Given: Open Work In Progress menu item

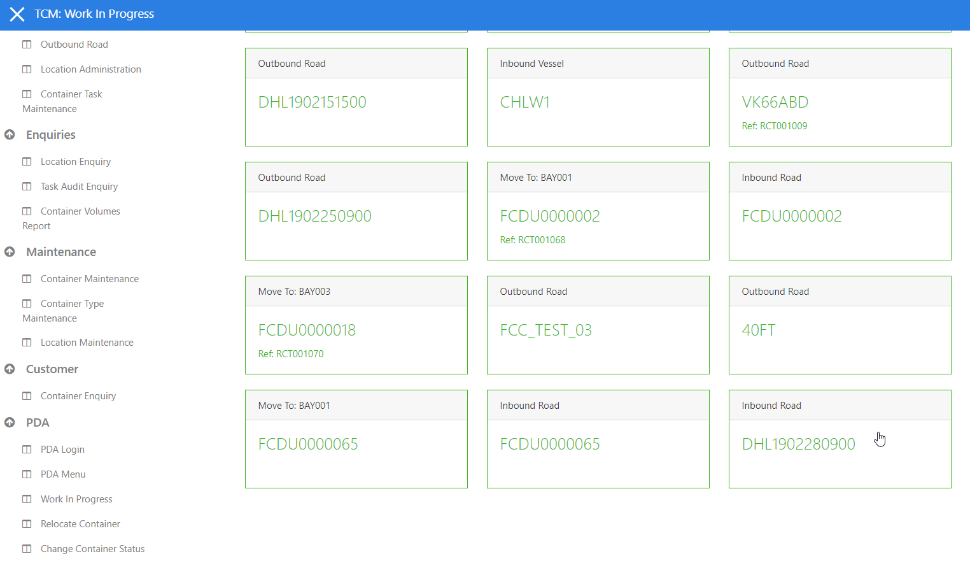Looking at the screenshot, I should coord(76,499).
